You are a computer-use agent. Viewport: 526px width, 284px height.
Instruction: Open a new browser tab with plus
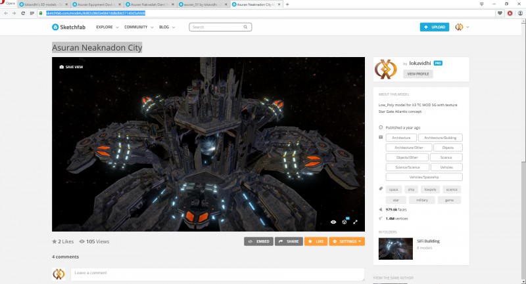point(287,5)
